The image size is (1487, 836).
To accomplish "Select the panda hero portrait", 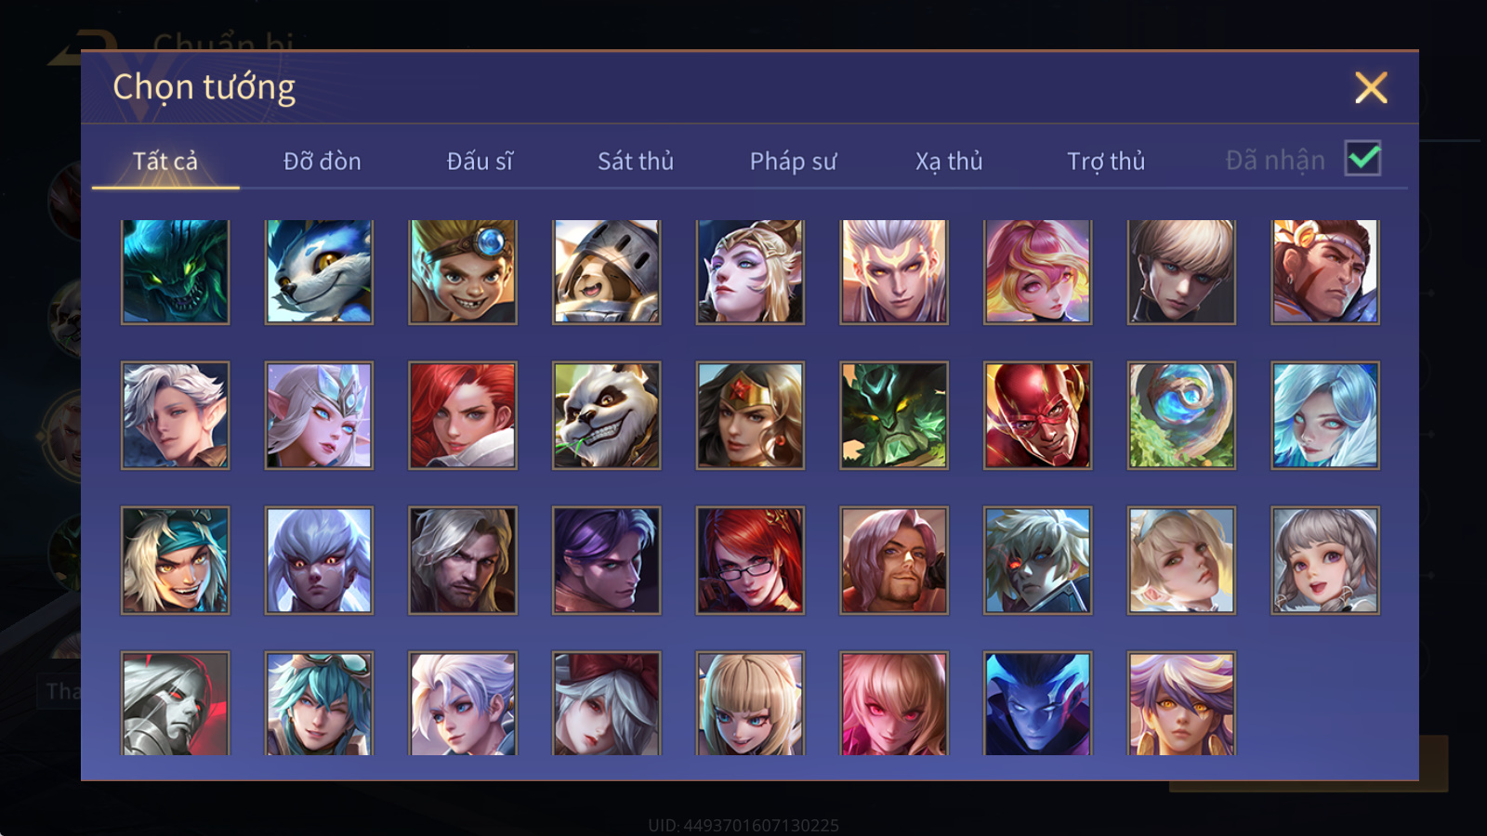I will [606, 415].
